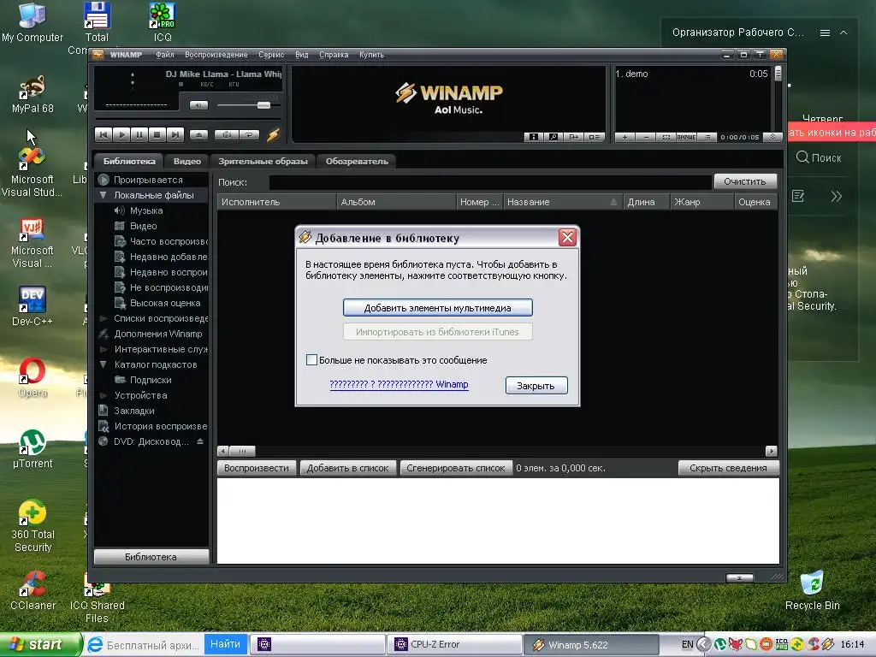Click the playlist plus (add) button
The width and height of the screenshot is (876, 657).
tap(624, 137)
